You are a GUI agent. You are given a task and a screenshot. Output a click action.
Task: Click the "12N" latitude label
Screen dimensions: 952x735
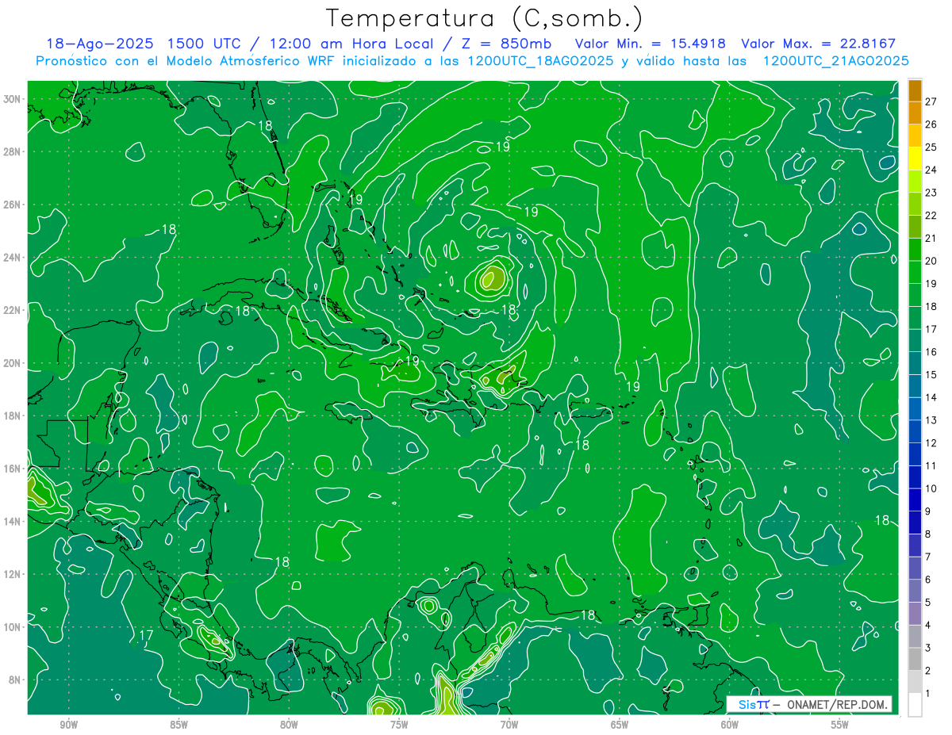(x=13, y=574)
